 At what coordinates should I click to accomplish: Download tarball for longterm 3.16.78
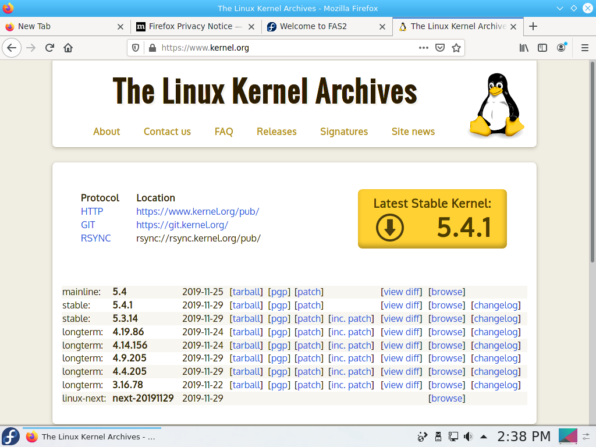pyautogui.click(x=246, y=385)
